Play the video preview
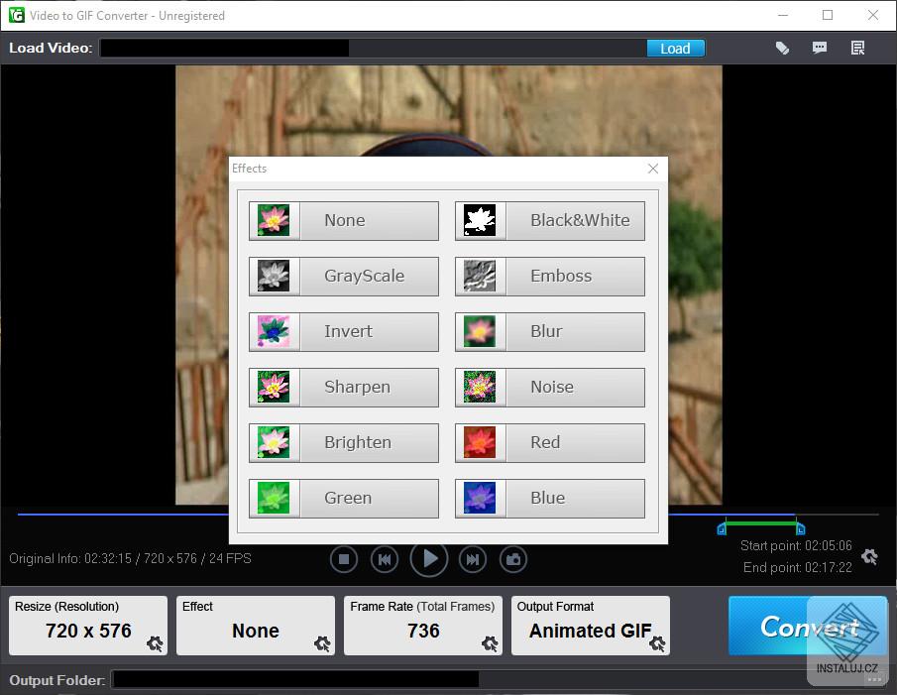Image resolution: width=897 pixels, height=695 pixels. click(x=429, y=558)
